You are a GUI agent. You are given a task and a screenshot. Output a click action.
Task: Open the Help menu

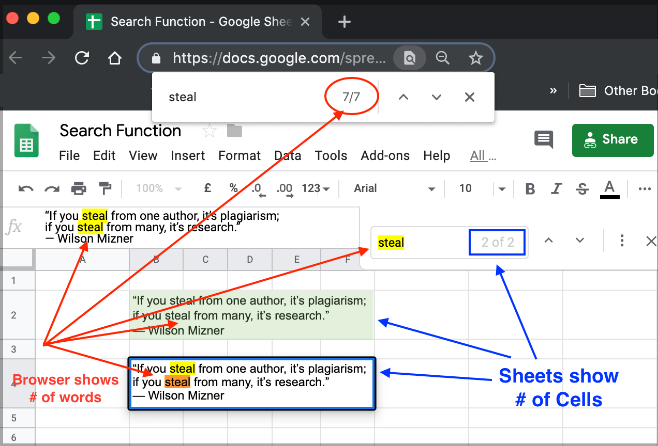click(x=437, y=155)
